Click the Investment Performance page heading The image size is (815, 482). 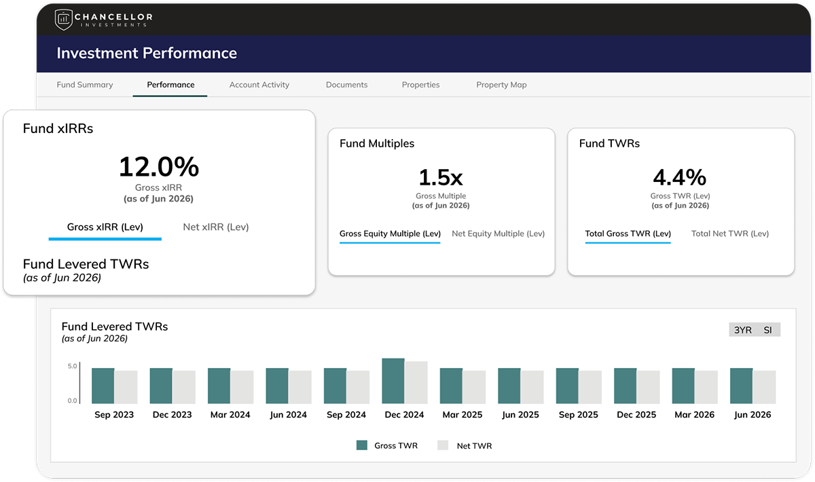click(147, 53)
